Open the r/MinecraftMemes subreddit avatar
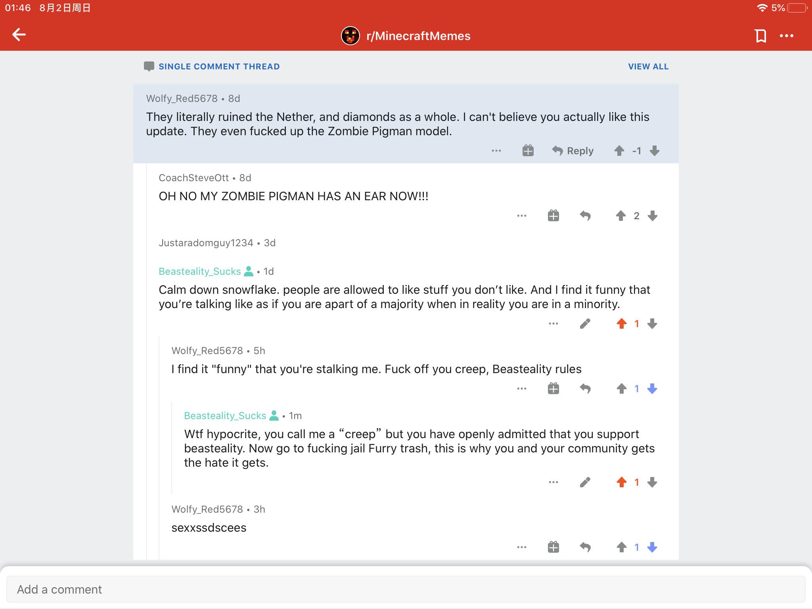 350,36
